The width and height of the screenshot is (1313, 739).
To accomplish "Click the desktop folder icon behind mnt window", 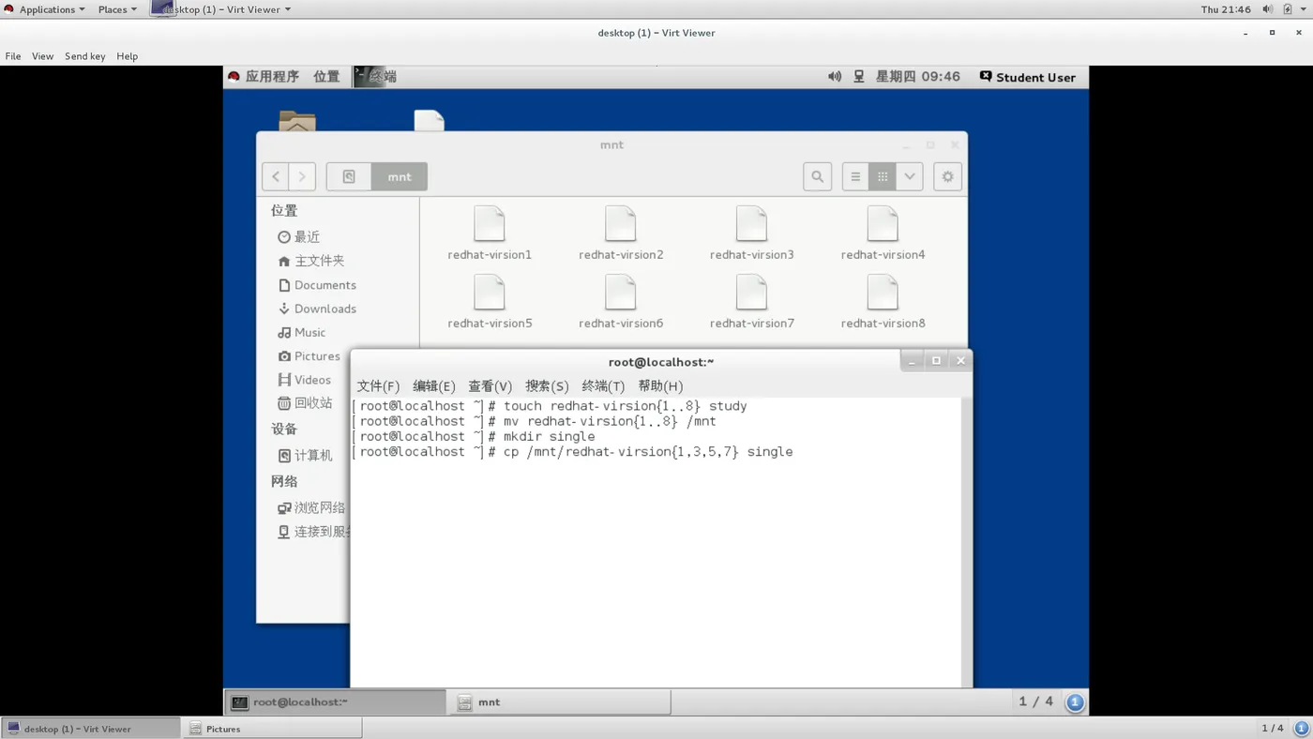I will [x=297, y=122].
